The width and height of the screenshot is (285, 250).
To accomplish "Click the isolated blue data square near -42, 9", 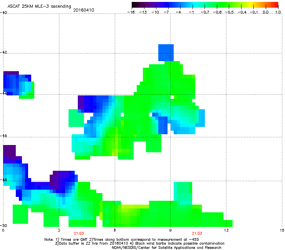I will tap(166, 53).
